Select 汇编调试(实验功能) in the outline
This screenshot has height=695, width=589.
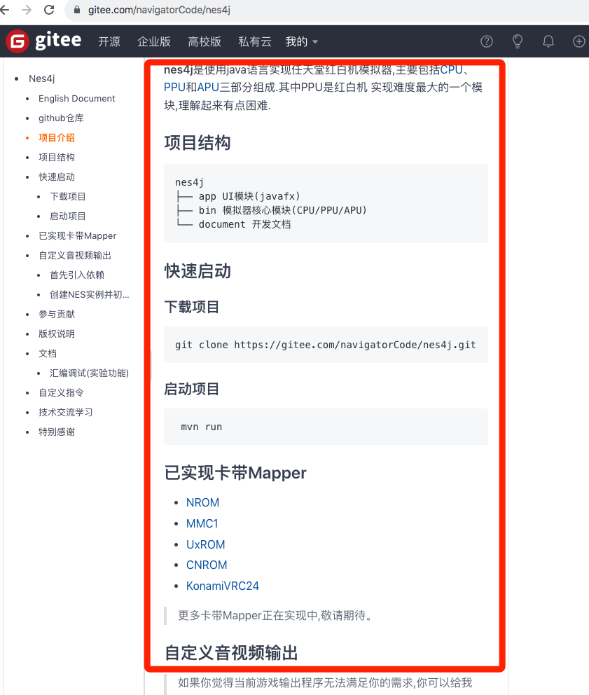point(89,373)
